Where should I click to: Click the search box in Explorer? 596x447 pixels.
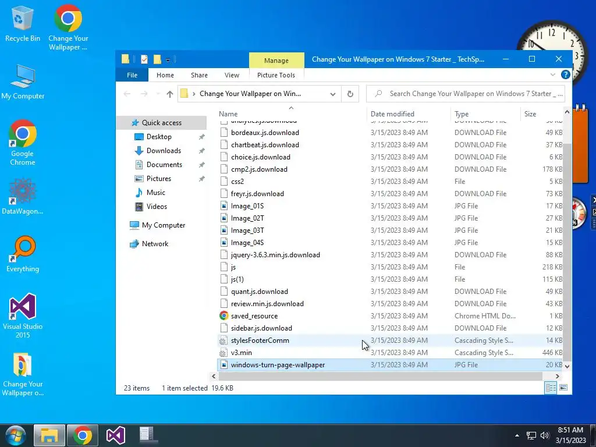pos(465,94)
